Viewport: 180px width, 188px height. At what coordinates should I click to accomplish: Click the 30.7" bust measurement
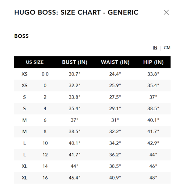pos(75,74)
